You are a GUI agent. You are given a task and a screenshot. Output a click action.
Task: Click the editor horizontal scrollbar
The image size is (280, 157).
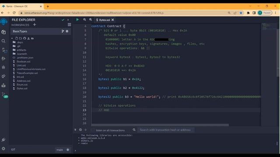[160, 125]
